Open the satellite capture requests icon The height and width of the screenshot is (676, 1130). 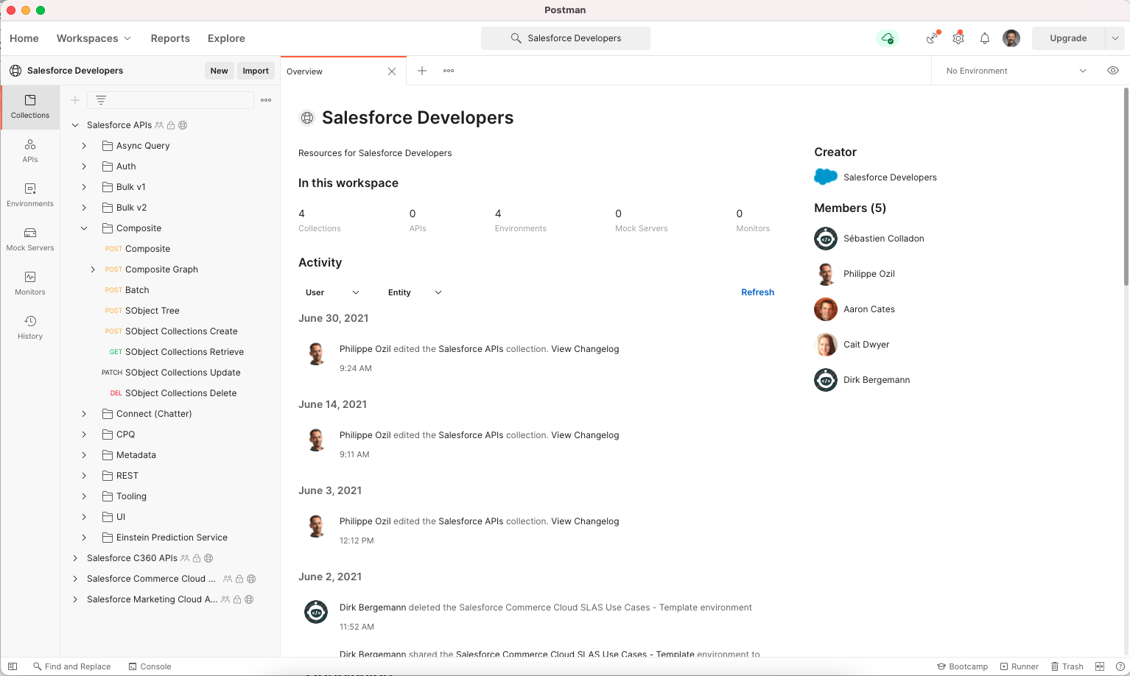point(933,38)
